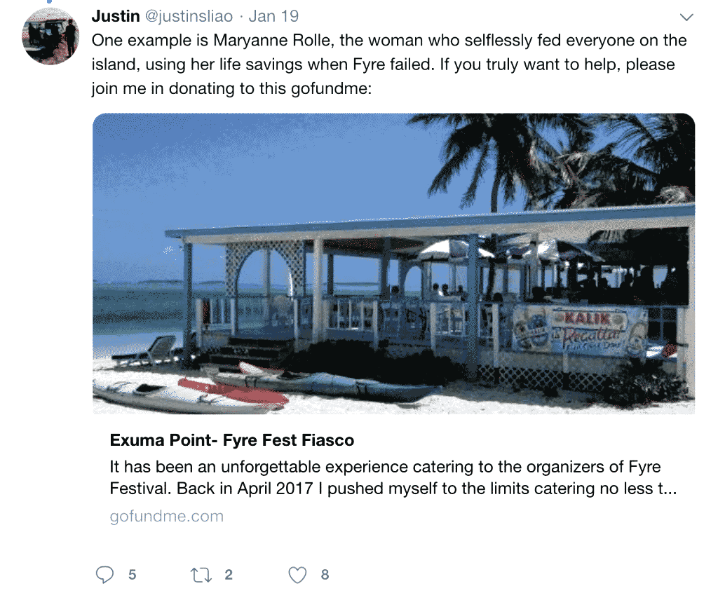This screenshot has width=718, height=600.
Task: Click the tweet text mentioning Maryanne Rolle
Action: point(389,64)
